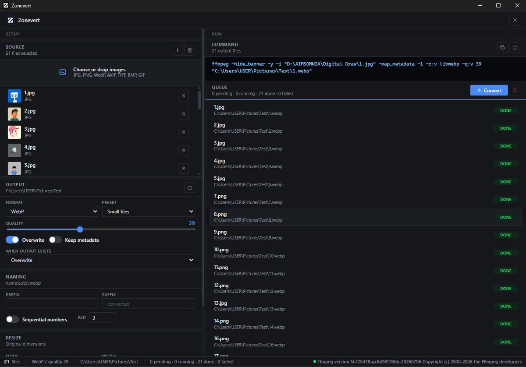This screenshot has width=526, height=367.
Task: Click ffmpeg version text in status bar
Action: (419, 362)
